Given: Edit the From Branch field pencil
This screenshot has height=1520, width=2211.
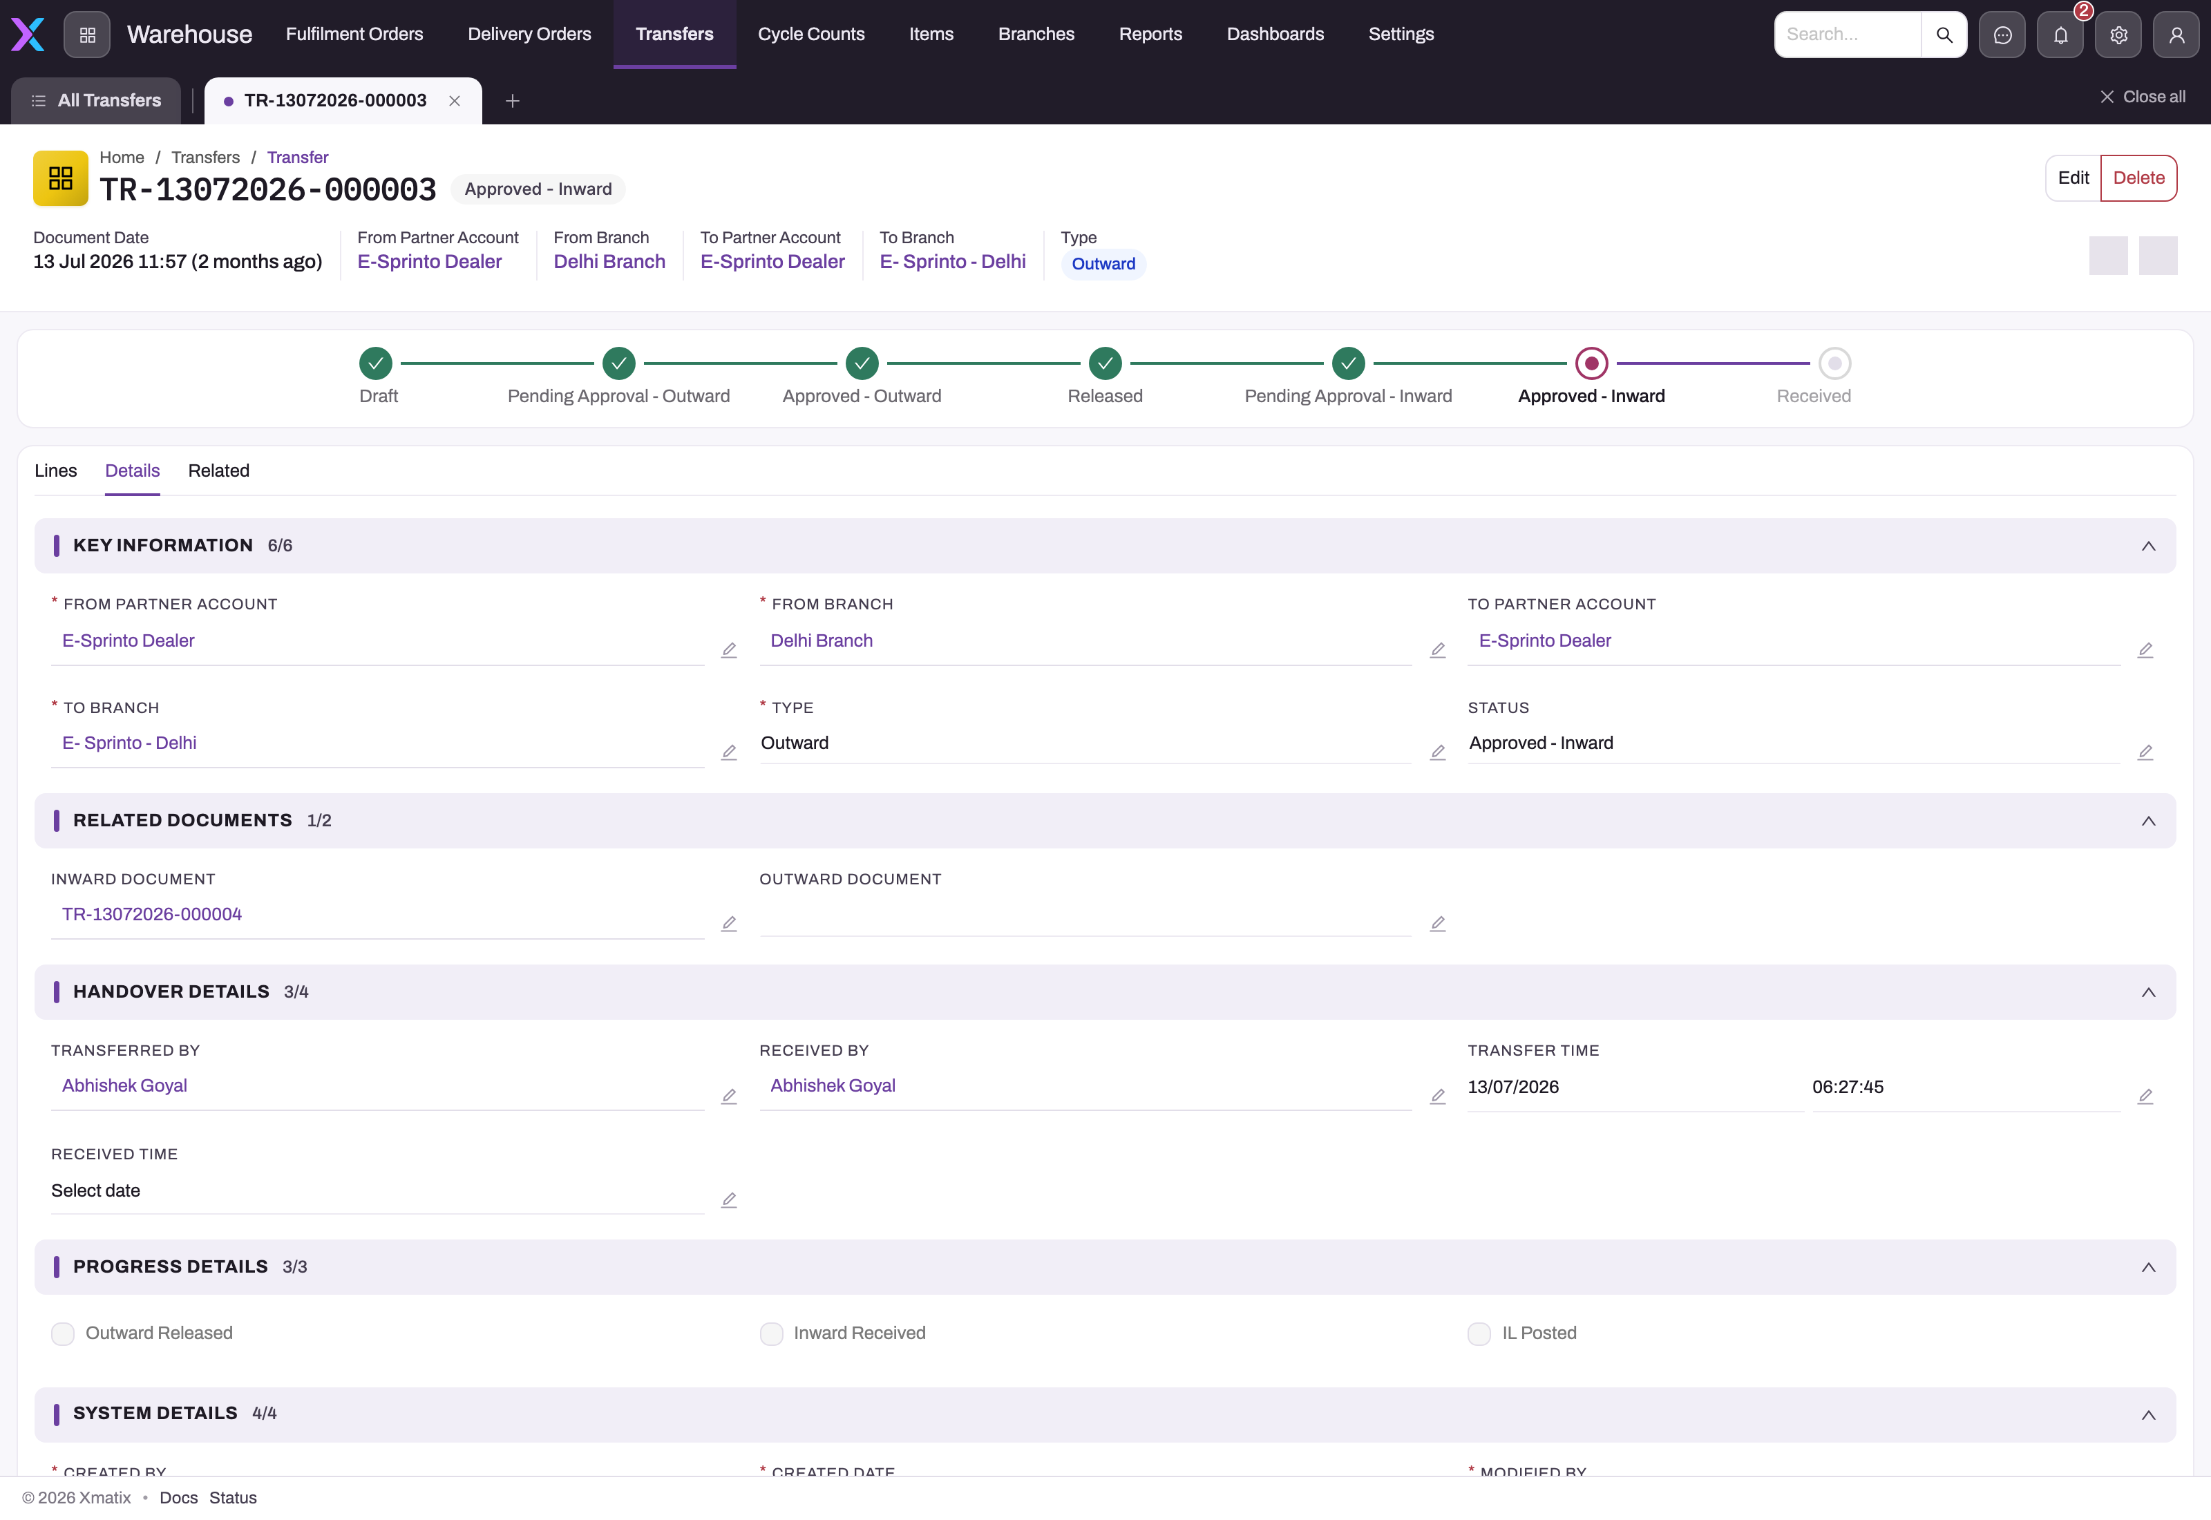Looking at the screenshot, I should (x=1437, y=649).
